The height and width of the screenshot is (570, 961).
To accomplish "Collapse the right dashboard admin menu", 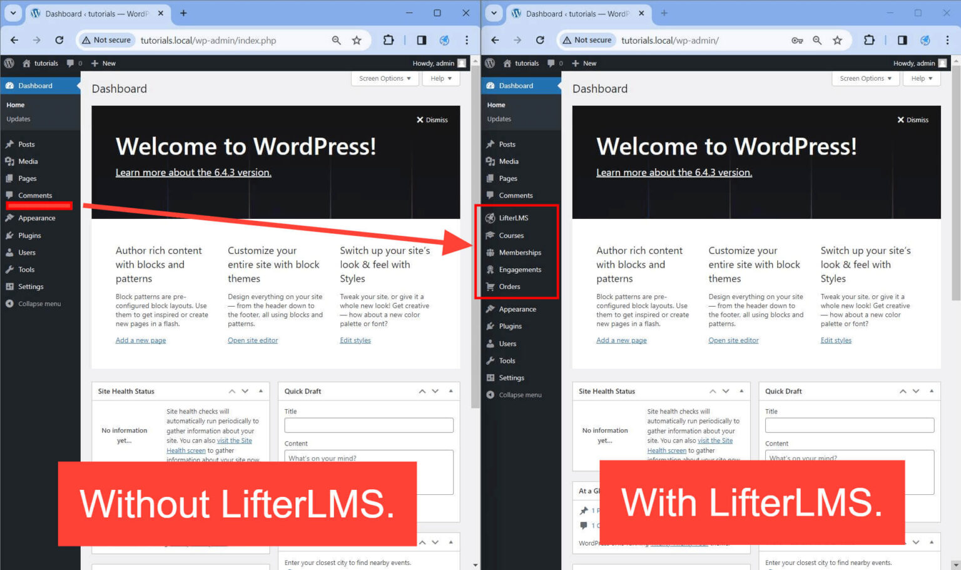I will pyautogui.click(x=520, y=395).
